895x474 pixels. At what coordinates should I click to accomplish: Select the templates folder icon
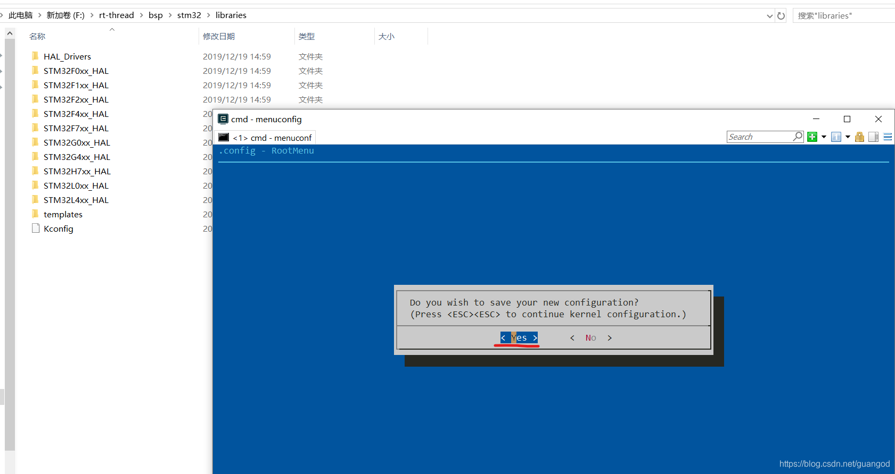tap(35, 214)
